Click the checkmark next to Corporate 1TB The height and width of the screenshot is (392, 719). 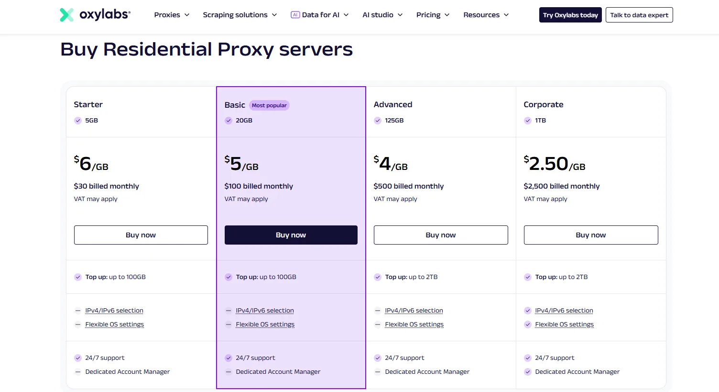(x=528, y=121)
